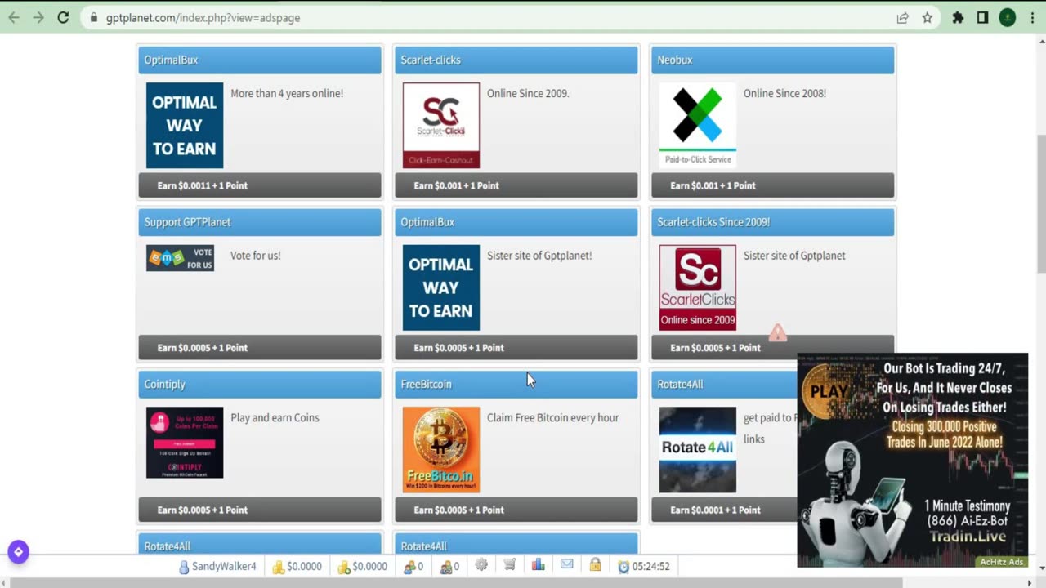Click the trading bot robot banner ad
This screenshot has height=588, width=1046.
pyautogui.click(x=912, y=460)
